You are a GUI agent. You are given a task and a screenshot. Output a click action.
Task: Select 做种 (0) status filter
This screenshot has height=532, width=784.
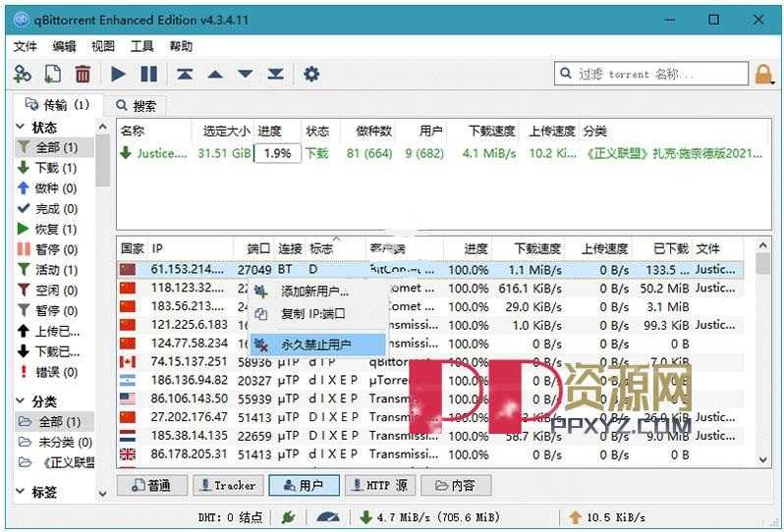point(54,188)
